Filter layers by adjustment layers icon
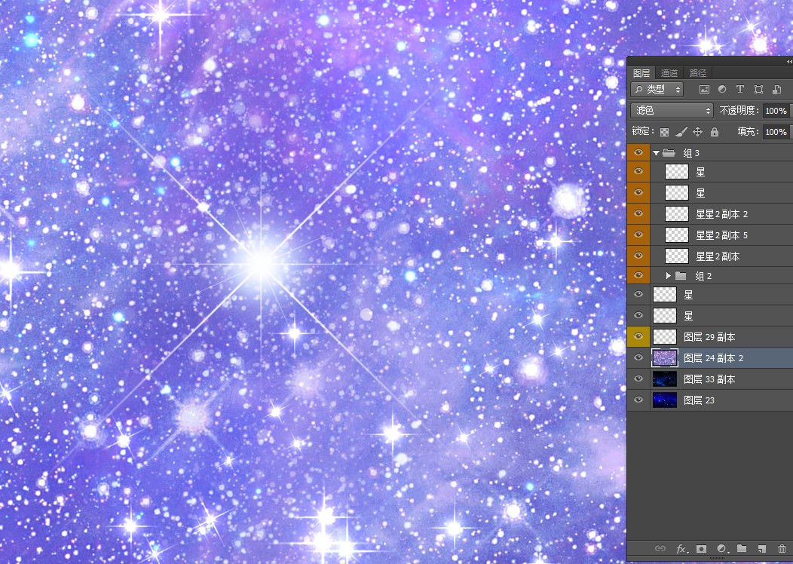793x564 pixels. pos(722,90)
